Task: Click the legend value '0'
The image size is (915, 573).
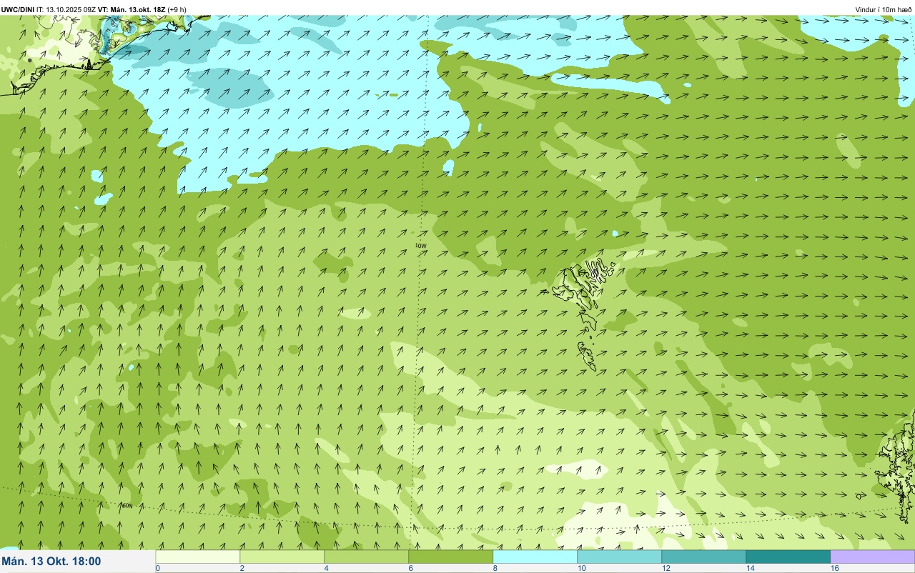Action: (157, 568)
